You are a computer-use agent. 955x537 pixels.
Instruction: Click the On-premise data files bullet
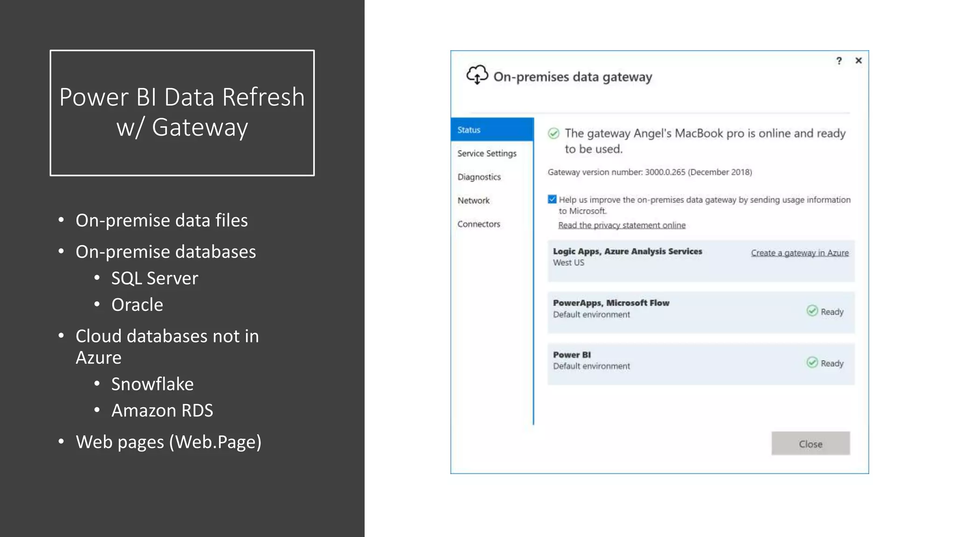(161, 220)
